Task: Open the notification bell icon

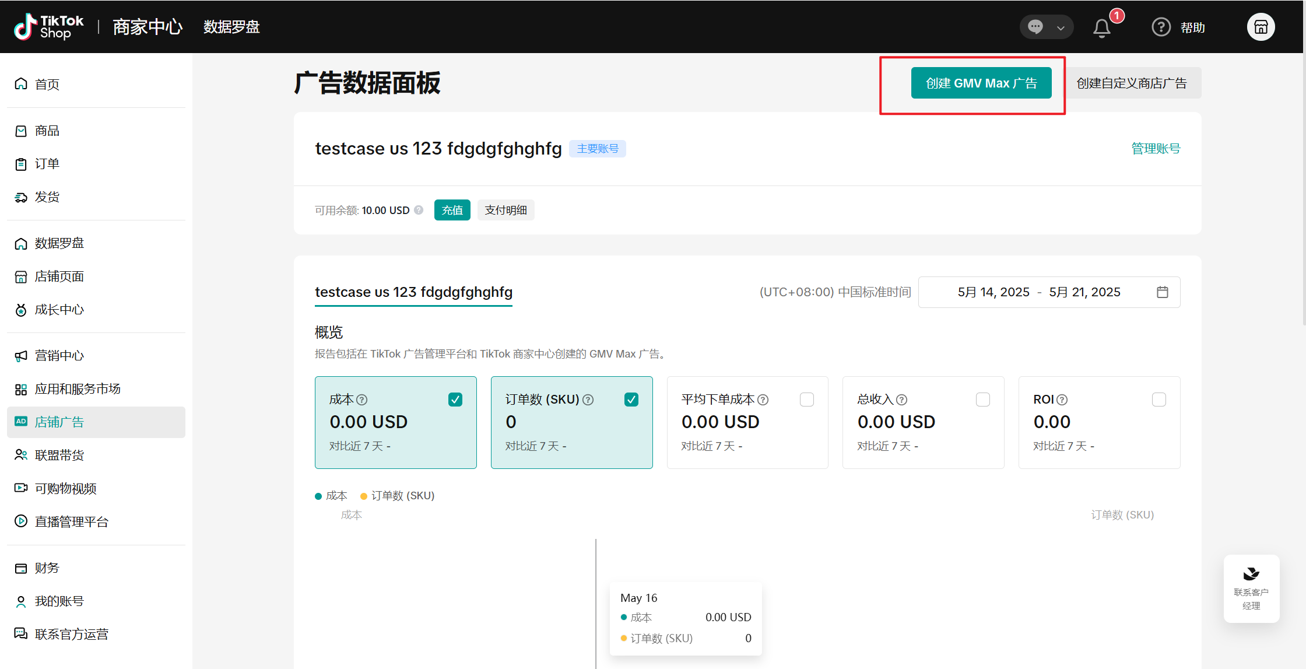Action: pyautogui.click(x=1101, y=27)
